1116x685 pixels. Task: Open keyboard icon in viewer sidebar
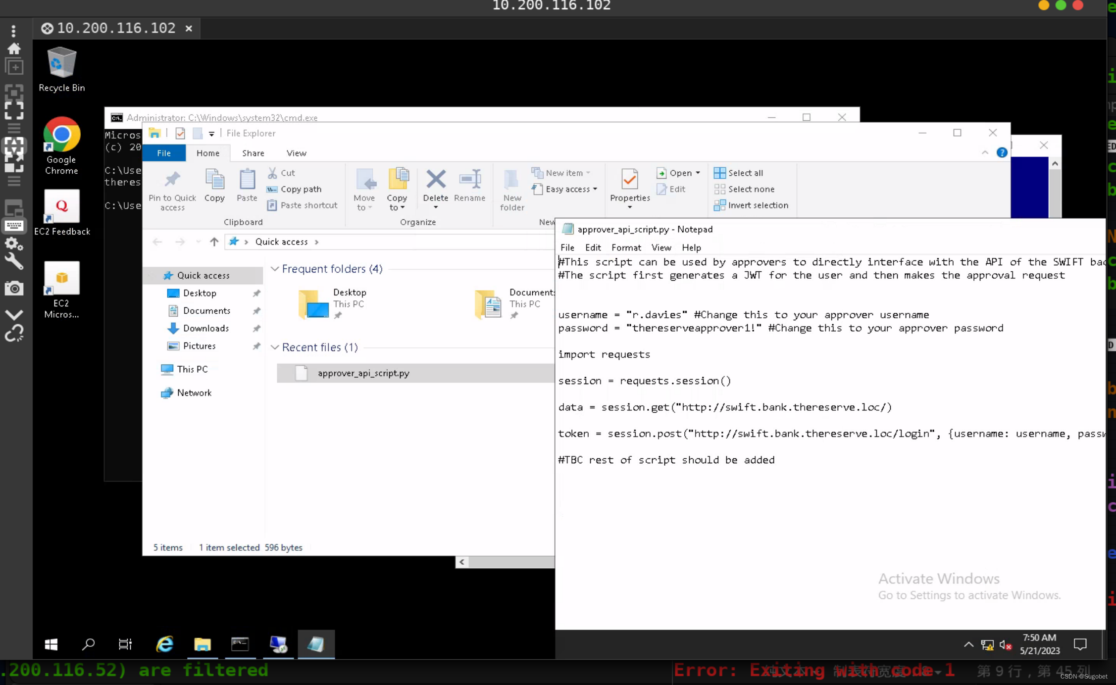point(14,226)
